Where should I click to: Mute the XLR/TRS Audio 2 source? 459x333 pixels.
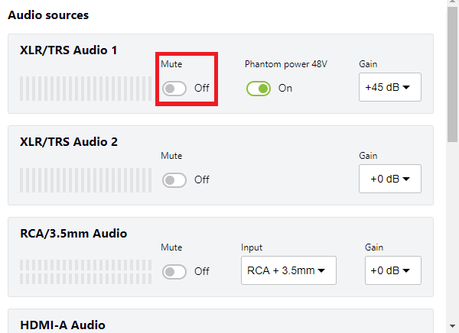175,180
